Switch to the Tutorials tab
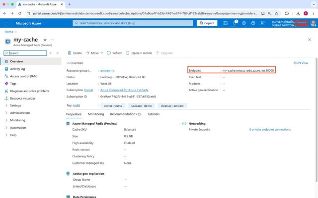The image size is (318, 198). pos(154,114)
